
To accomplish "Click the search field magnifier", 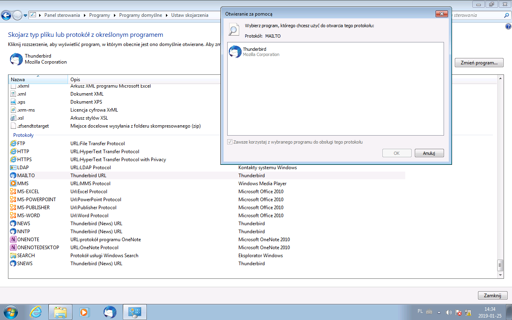I will [506, 16].
